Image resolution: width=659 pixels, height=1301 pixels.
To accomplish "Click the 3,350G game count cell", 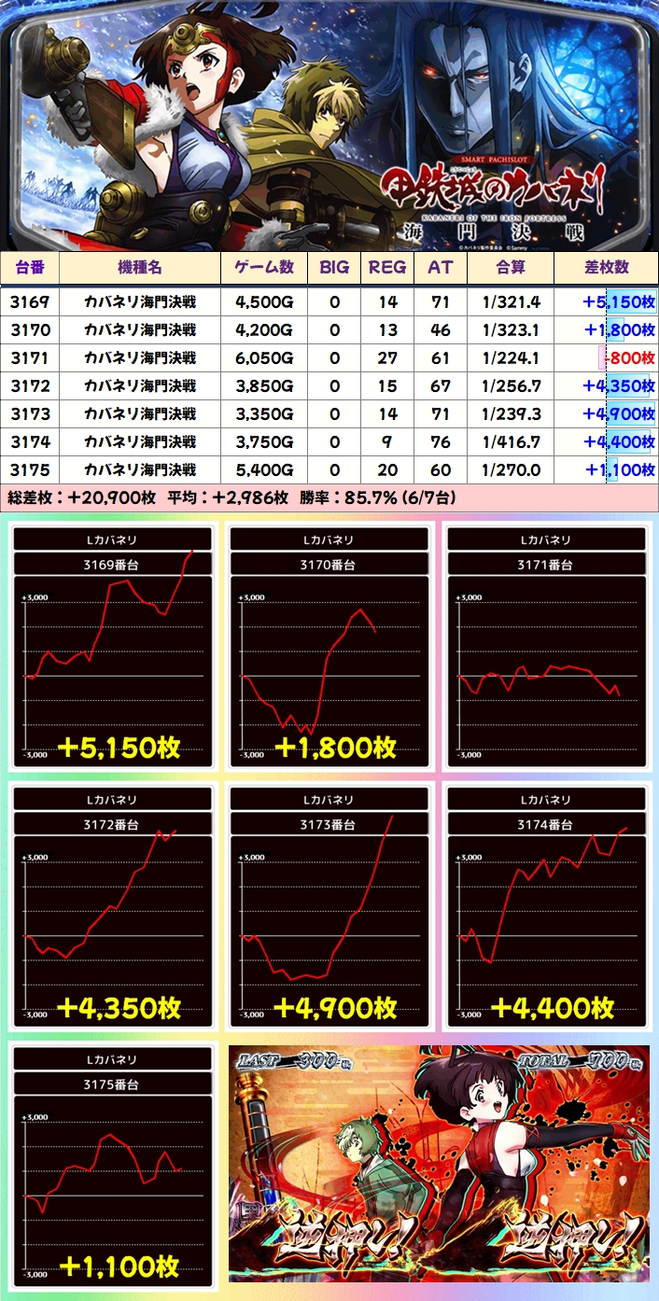I will [x=264, y=413].
